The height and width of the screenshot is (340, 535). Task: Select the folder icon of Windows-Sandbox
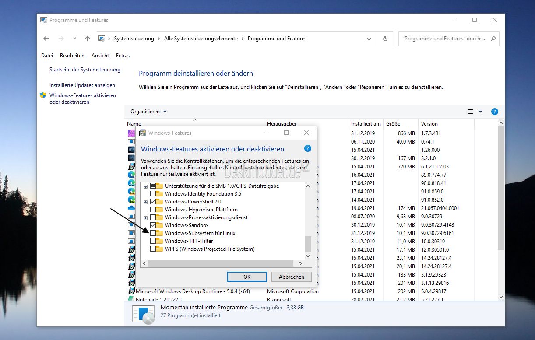point(160,225)
